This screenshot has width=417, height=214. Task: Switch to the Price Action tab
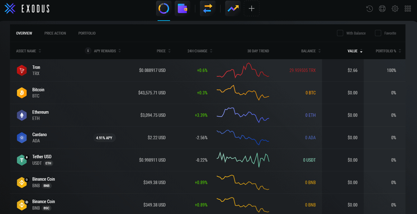[x=55, y=33]
